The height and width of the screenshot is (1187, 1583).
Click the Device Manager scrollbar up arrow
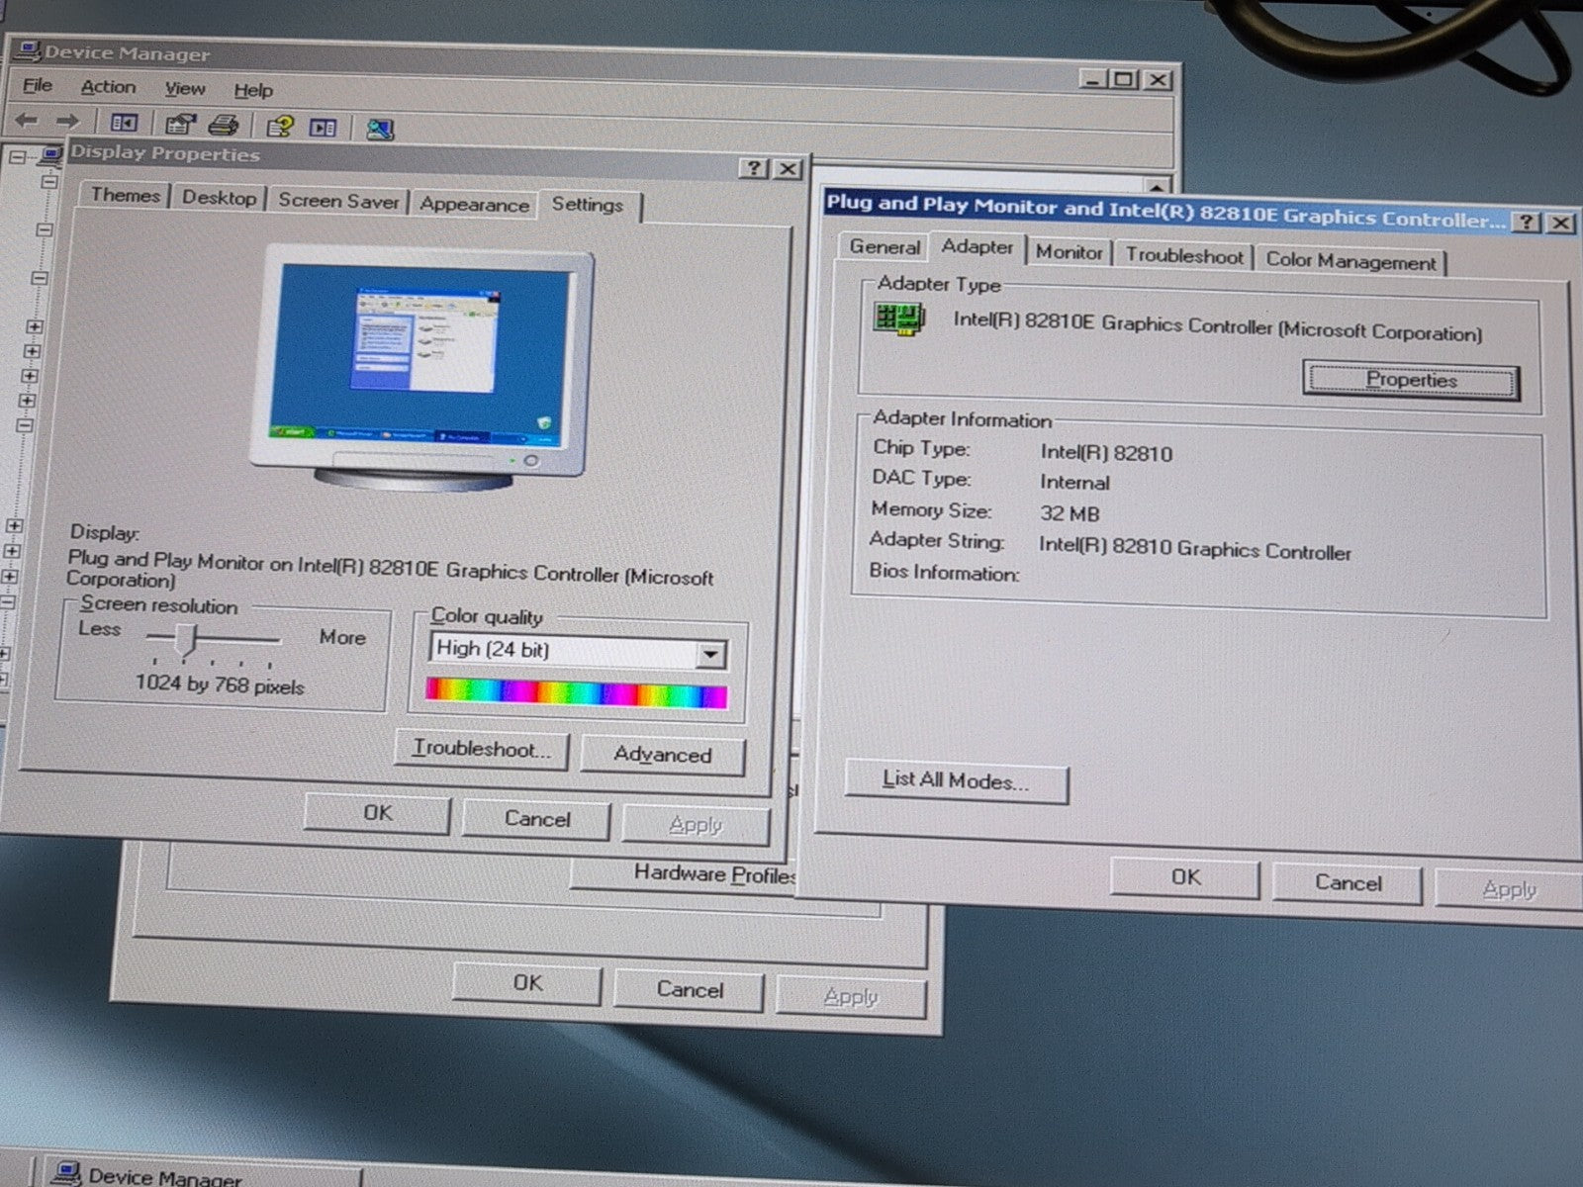point(1157,185)
